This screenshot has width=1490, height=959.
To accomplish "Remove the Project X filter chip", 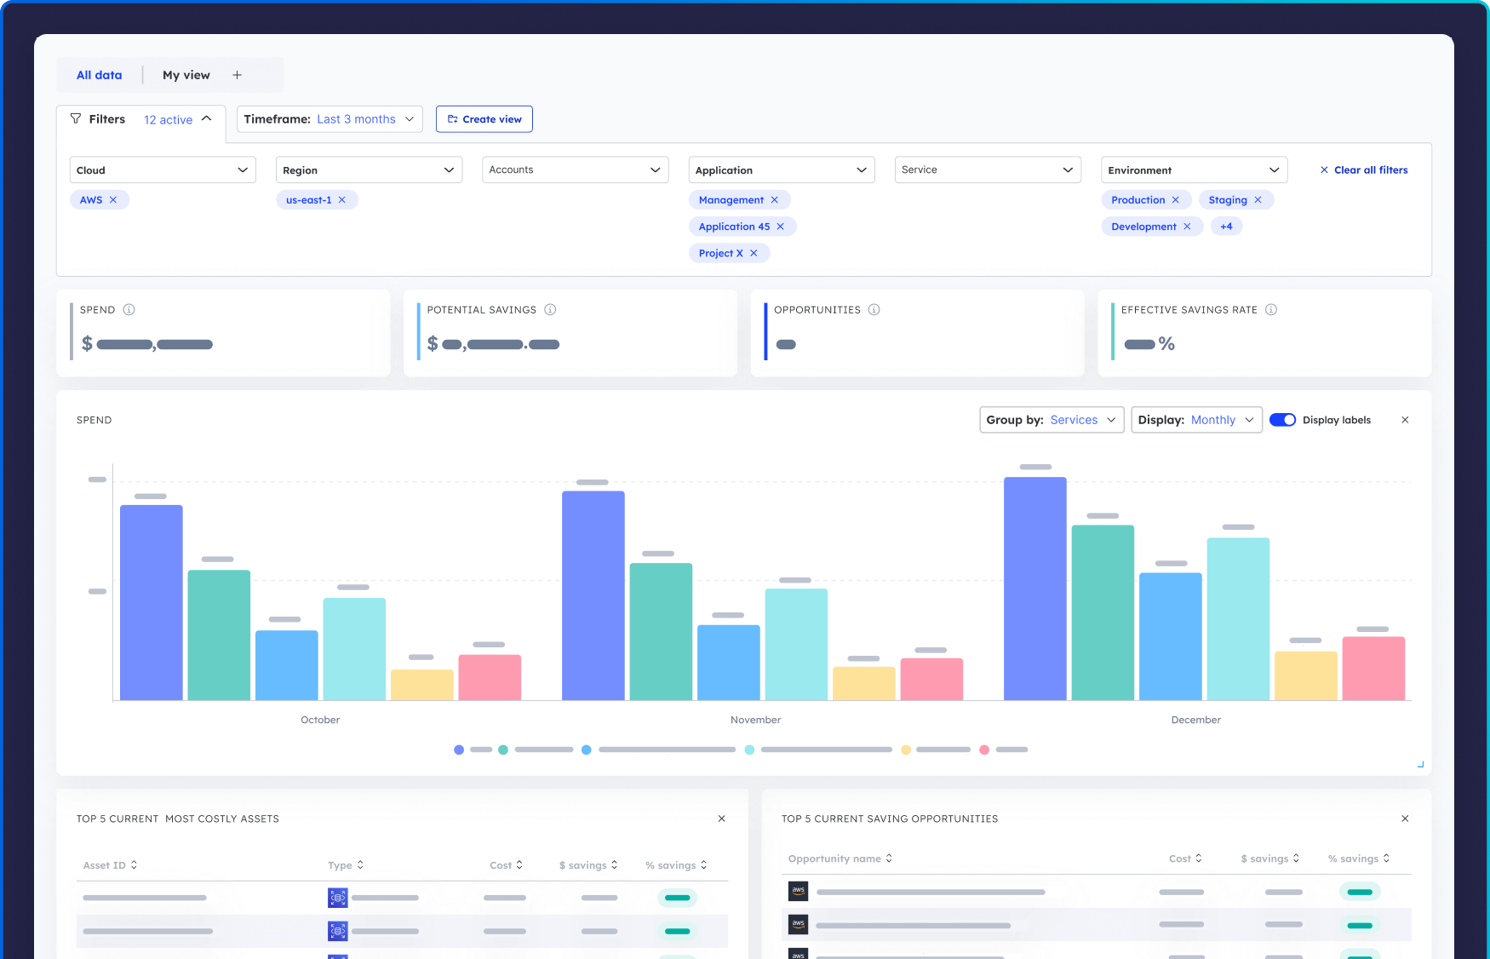I will (754, 253).
